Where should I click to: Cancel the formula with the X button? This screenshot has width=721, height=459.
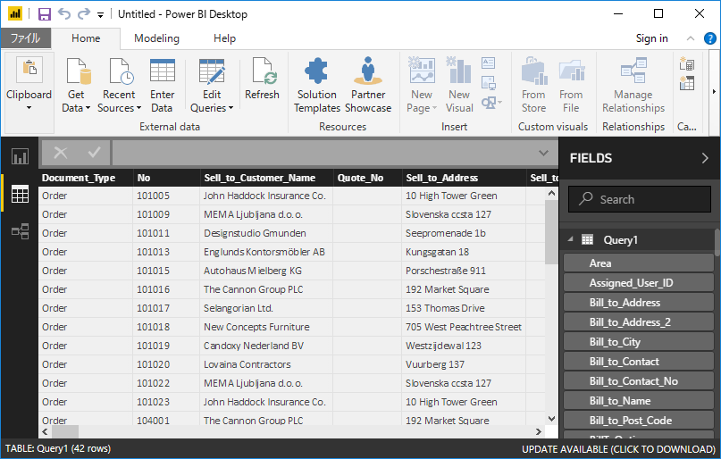(x=61, y=153)
